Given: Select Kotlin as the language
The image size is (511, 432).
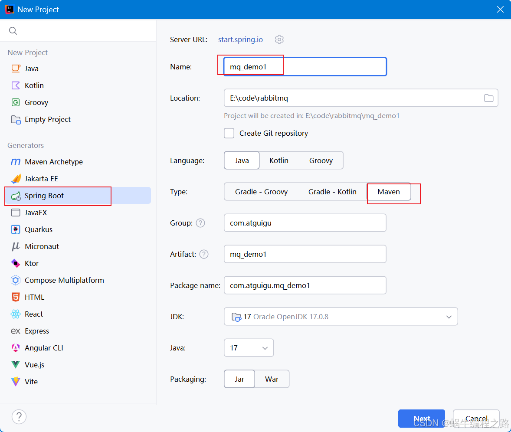Looking at the screenshot, I should (x=279, y=160).
